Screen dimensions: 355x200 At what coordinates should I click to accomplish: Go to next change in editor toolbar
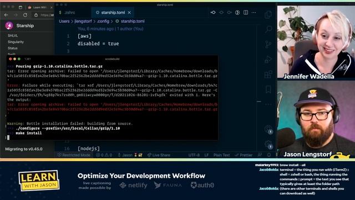click(x=229, y=12)
